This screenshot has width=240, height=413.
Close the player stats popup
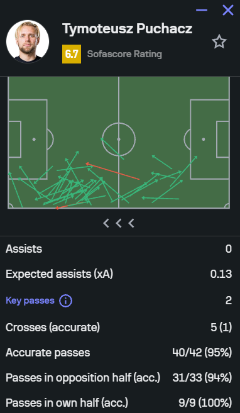pos(228,10)
